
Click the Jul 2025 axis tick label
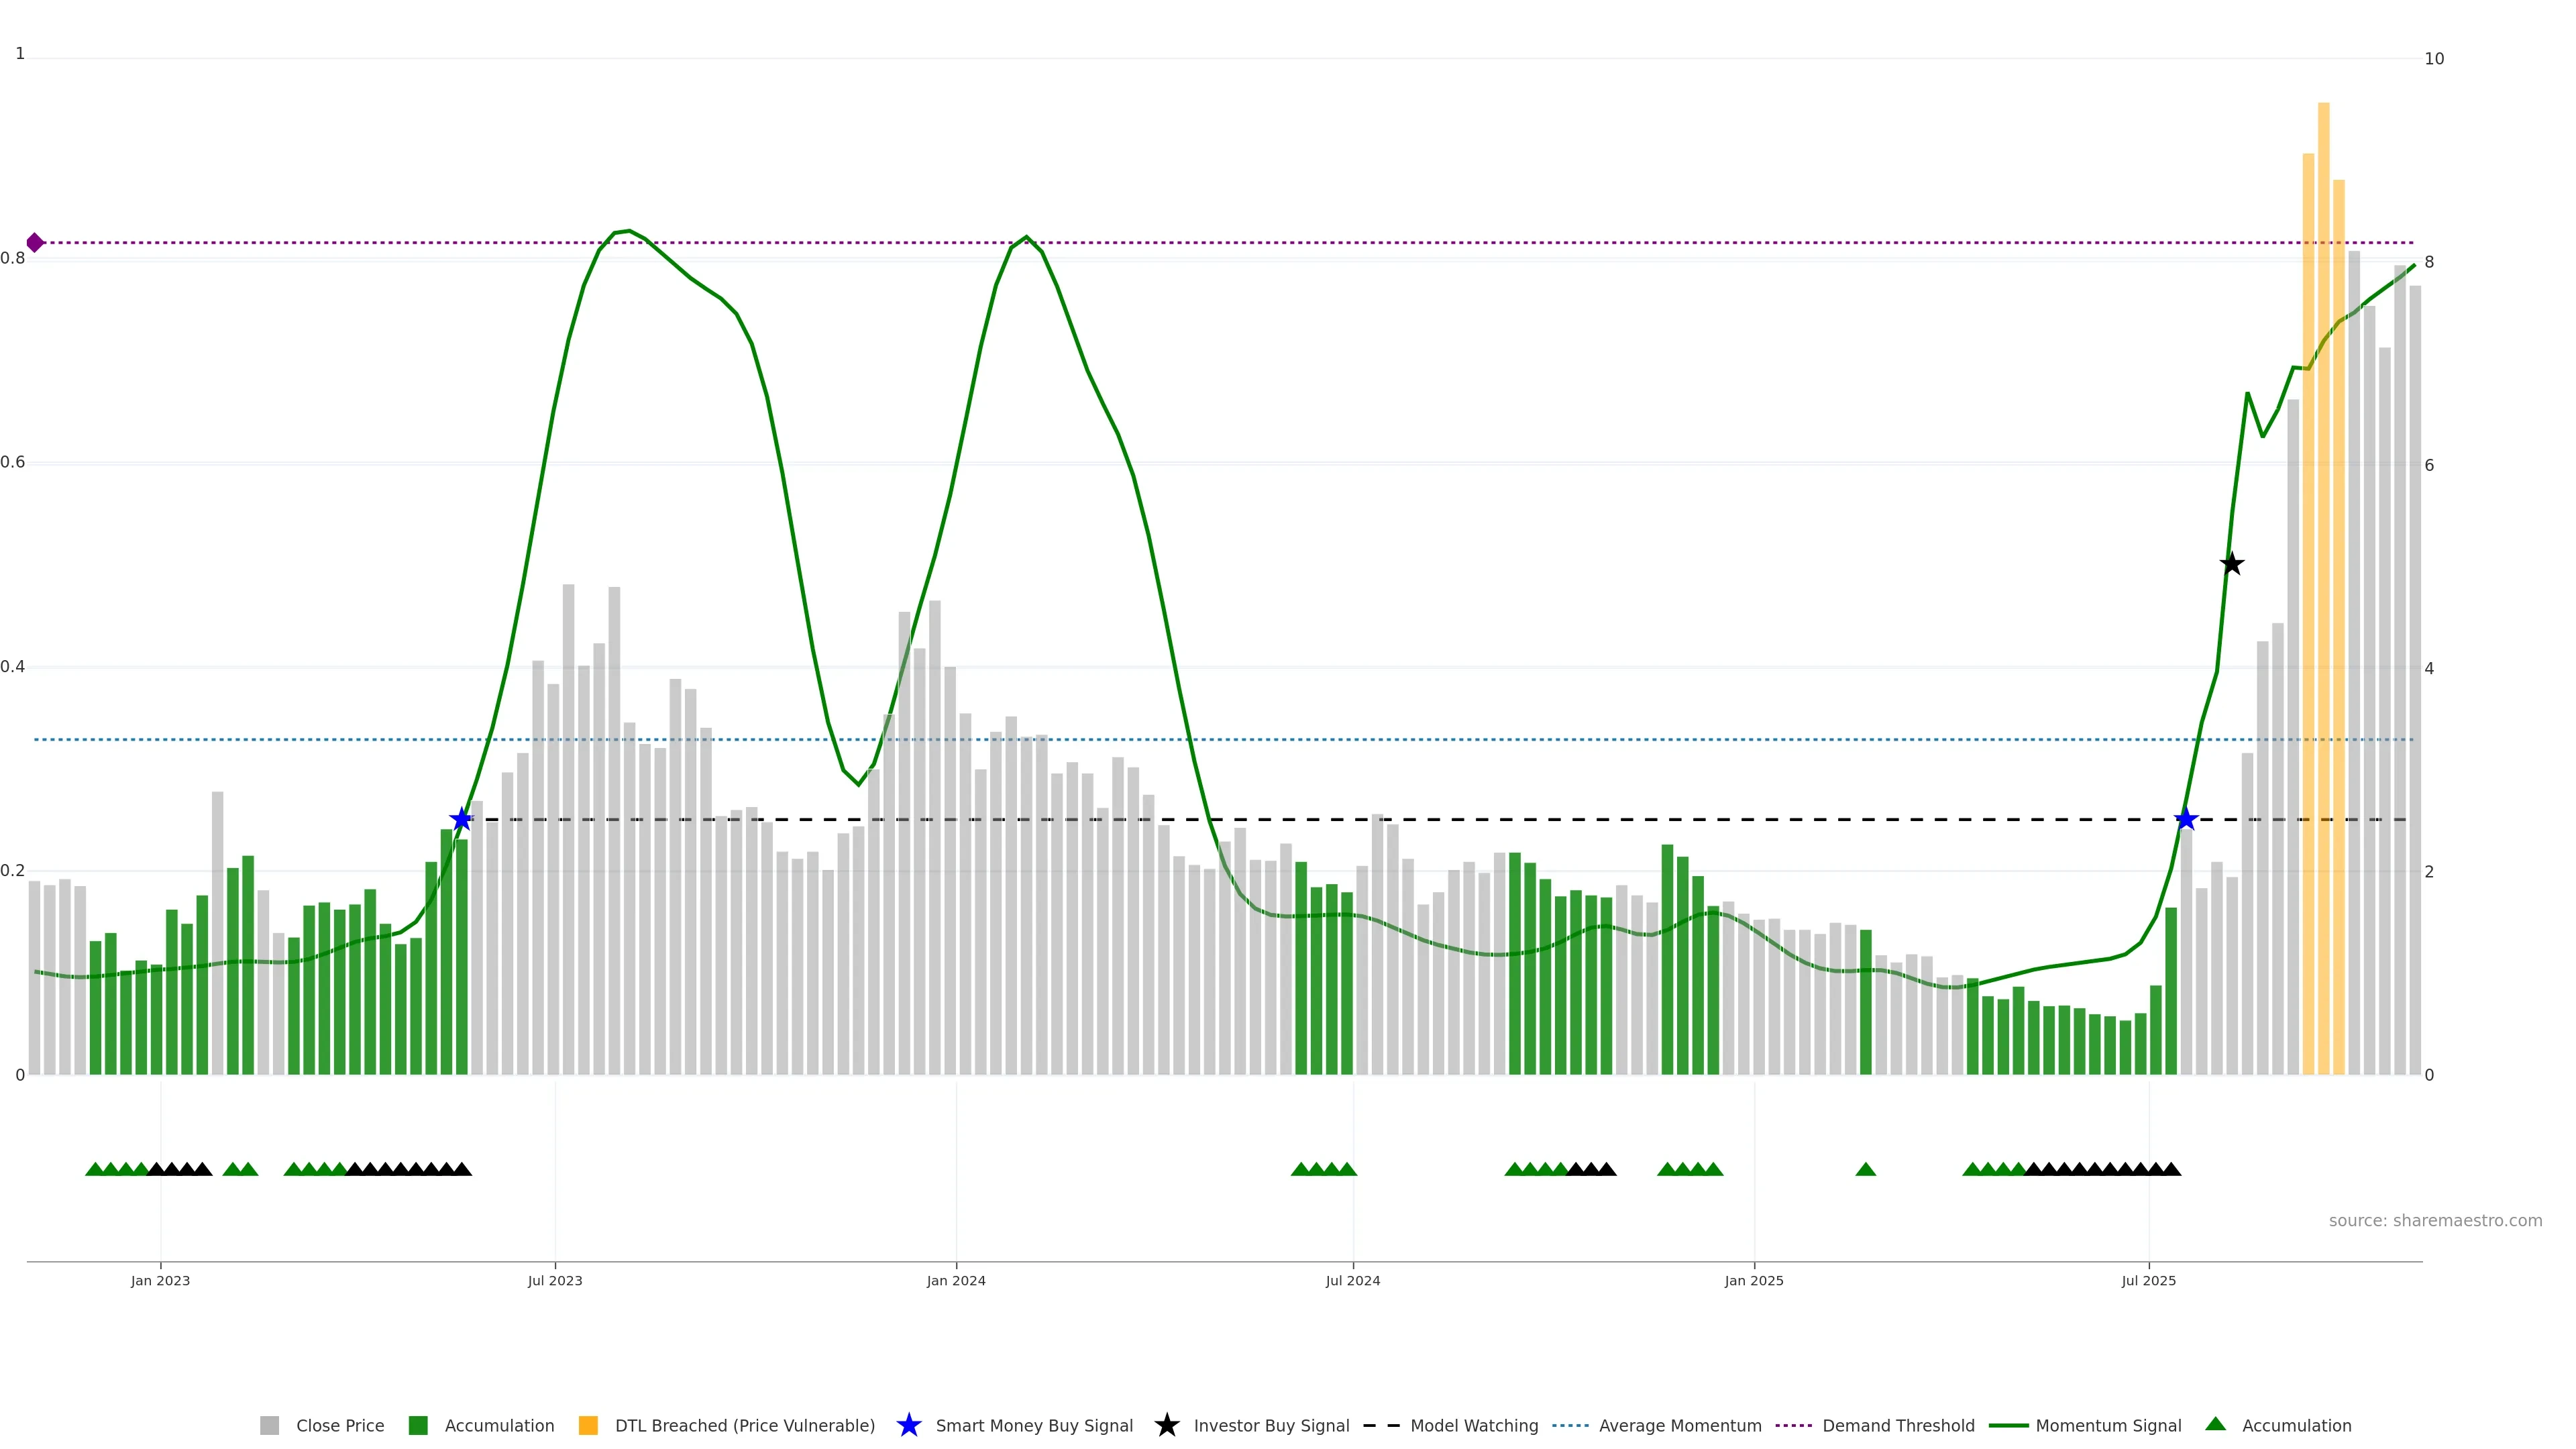[2148, 1280]
